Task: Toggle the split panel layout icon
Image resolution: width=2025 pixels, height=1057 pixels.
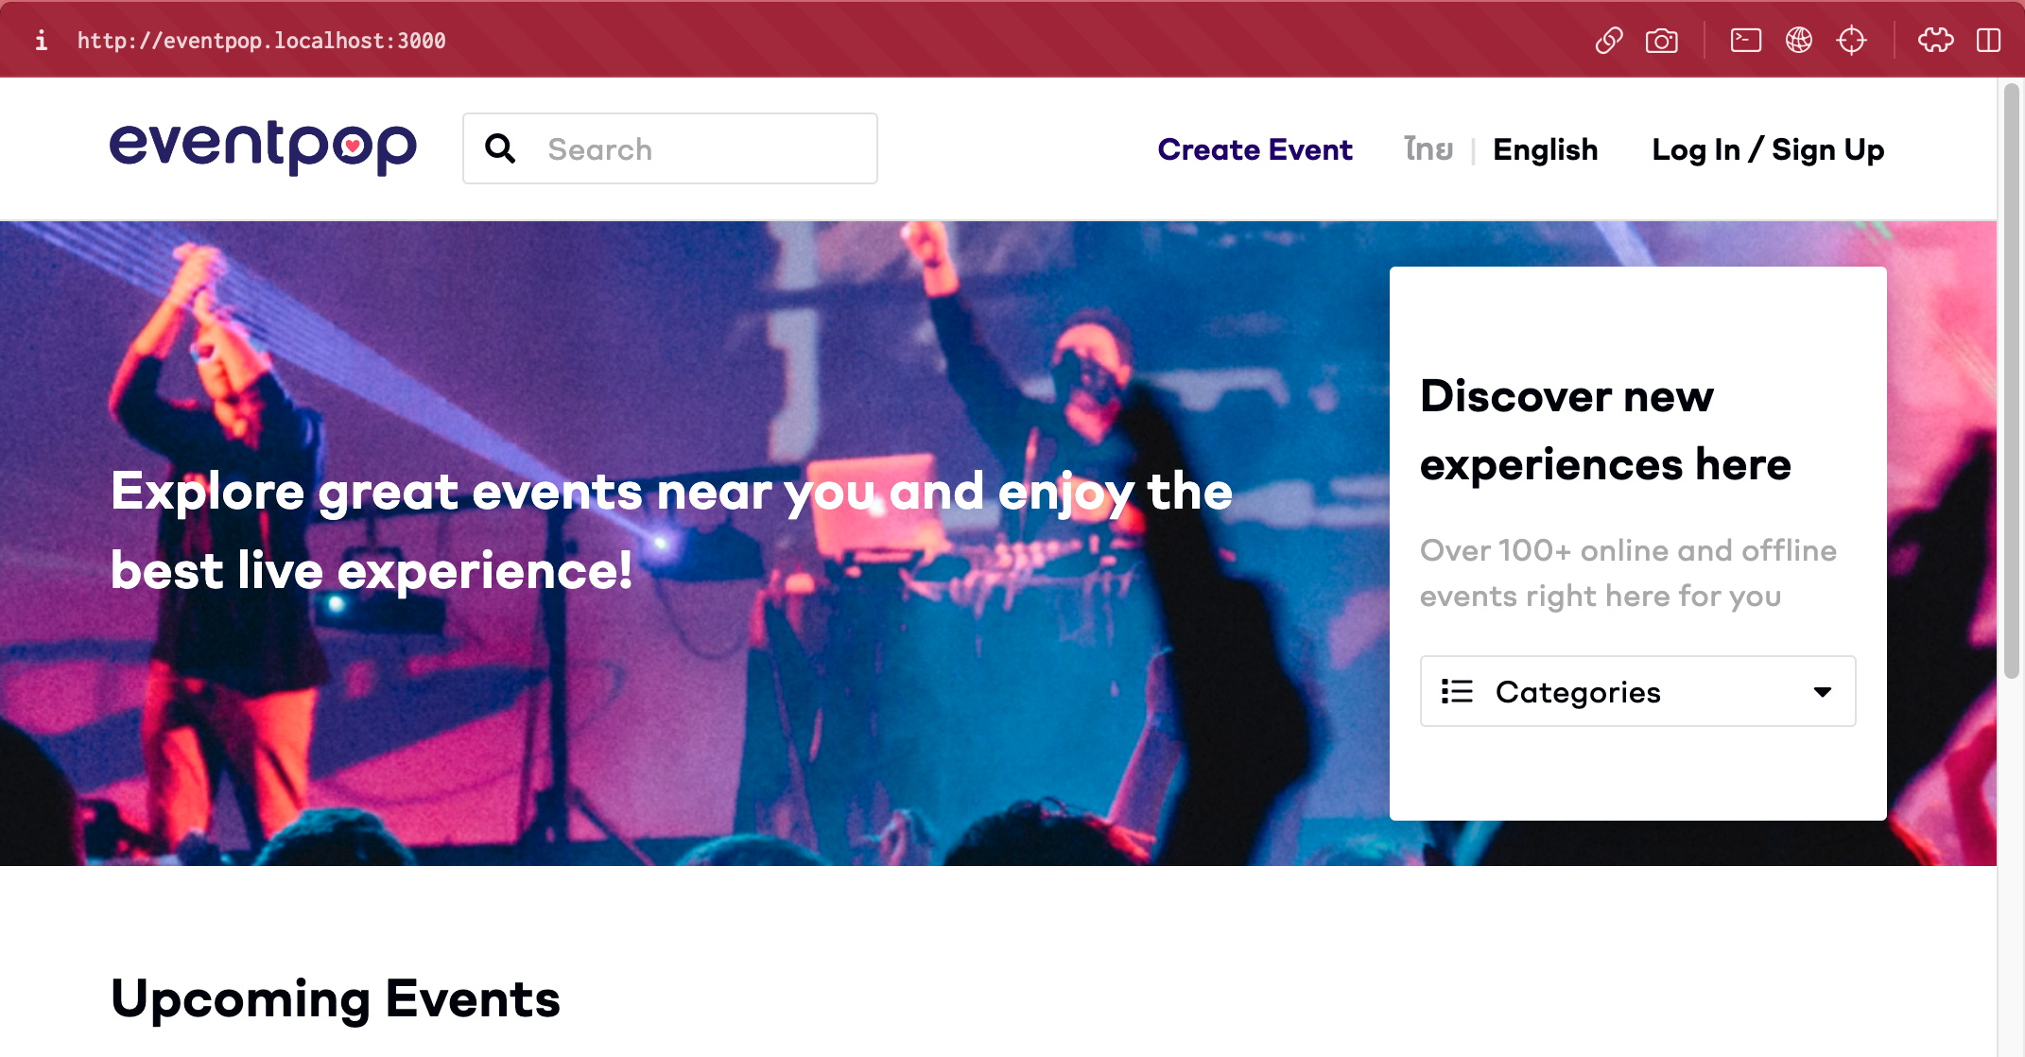Action: point(1988,40)
